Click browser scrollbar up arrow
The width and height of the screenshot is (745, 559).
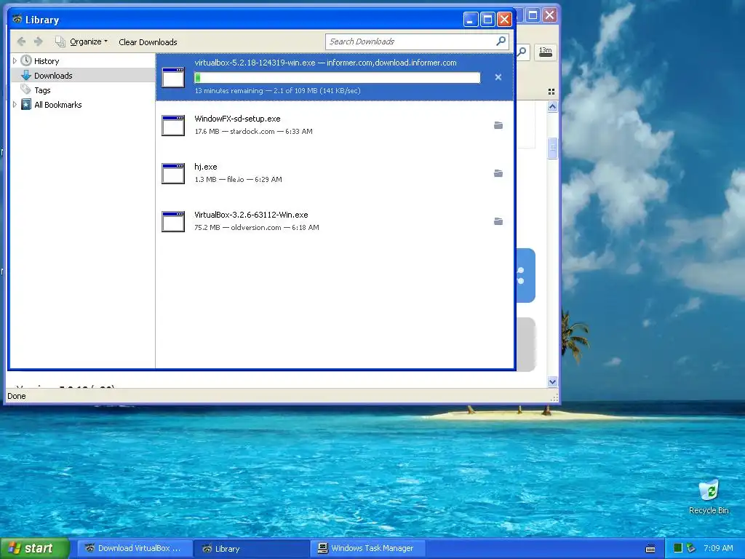point(552,106)
